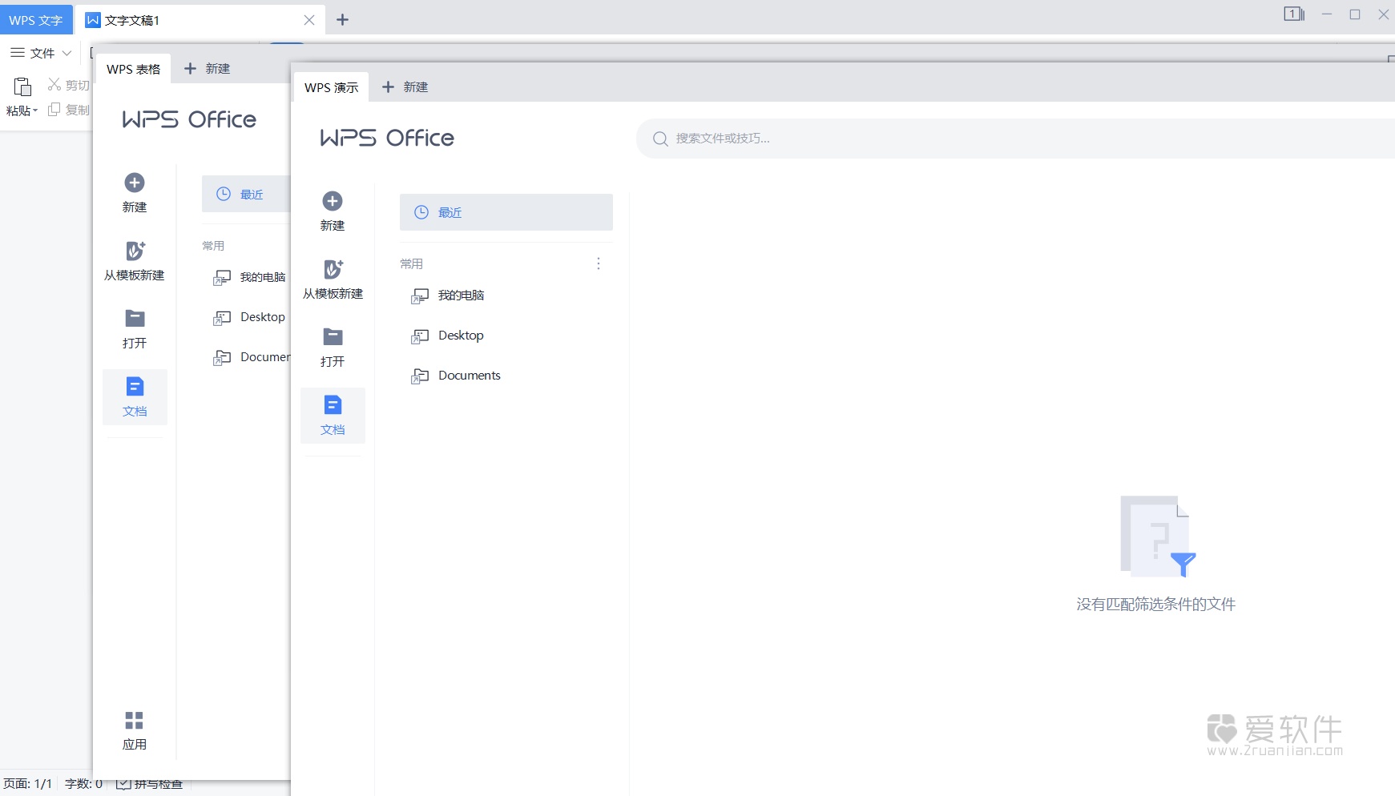Open Desktop folder in WPS 演示
Image resolution: width=1395 pixels, height=796 pixels.
click(461, 336)
